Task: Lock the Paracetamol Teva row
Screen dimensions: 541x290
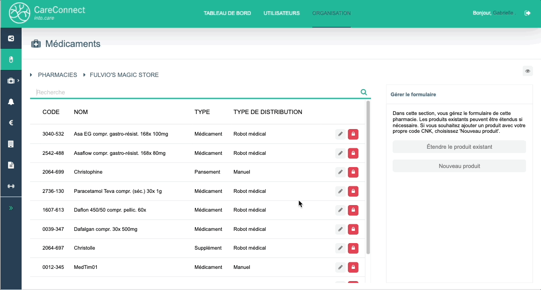Action: 353,191
